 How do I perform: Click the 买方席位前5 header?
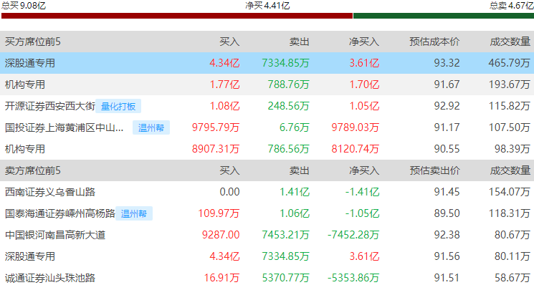point(33,42)
